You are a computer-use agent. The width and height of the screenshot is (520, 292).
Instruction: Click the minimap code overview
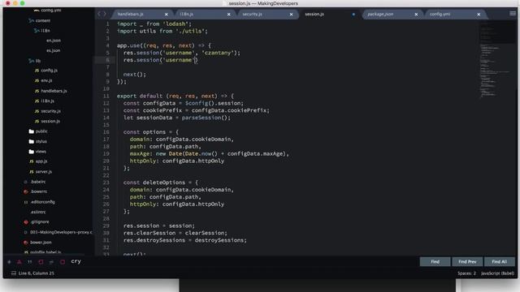click(x=496, y=59)
